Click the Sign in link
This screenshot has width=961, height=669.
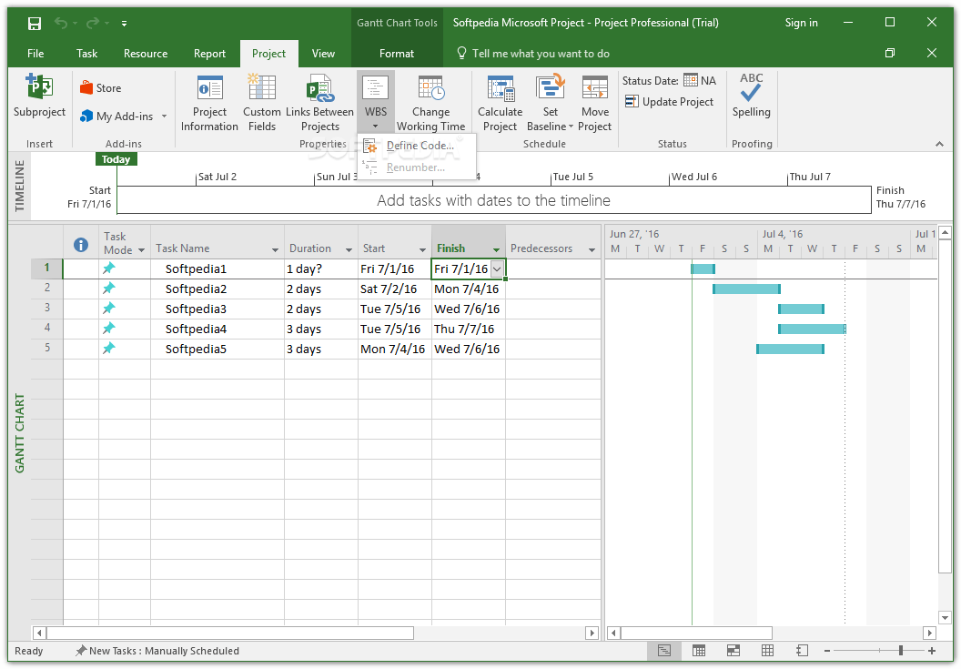point(801,23)
